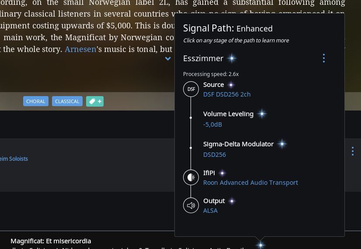Click the -5,0dB volume leveling value
Image resolution: width=361 pixels, height=249 pixels.
point(212,125)
